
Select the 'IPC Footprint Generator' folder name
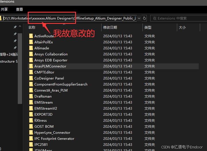coord(54,139)
